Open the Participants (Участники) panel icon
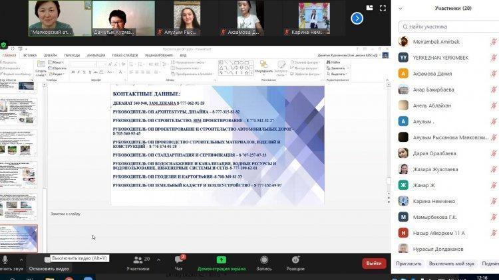Viewport: 499px width, 280px height. click(138, 260)
